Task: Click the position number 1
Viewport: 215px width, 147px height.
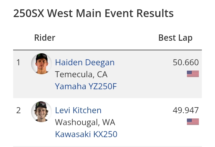Action: tap(19, 62)
